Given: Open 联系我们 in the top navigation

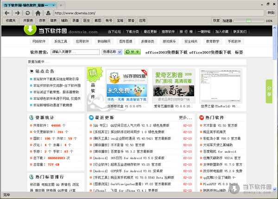Looking at the screenshot, I should (240, 31).
